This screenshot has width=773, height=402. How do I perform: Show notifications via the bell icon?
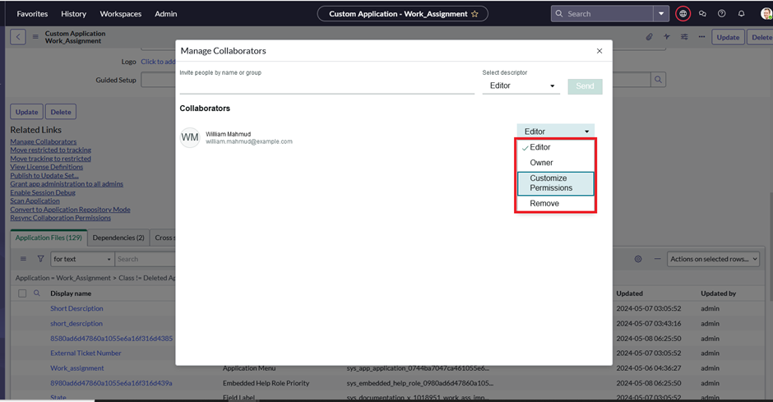click(742, 14)
